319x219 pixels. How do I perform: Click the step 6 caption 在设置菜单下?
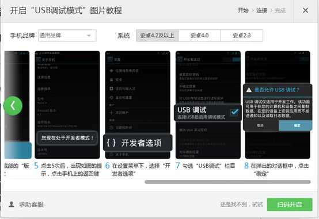[x=141, y=170]
